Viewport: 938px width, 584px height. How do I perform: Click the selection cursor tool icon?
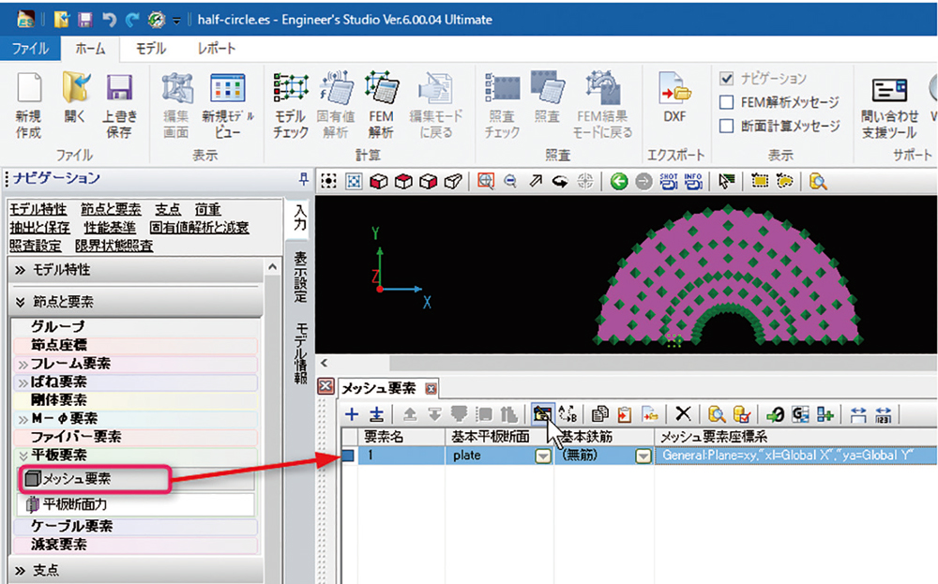coord(726,181)
